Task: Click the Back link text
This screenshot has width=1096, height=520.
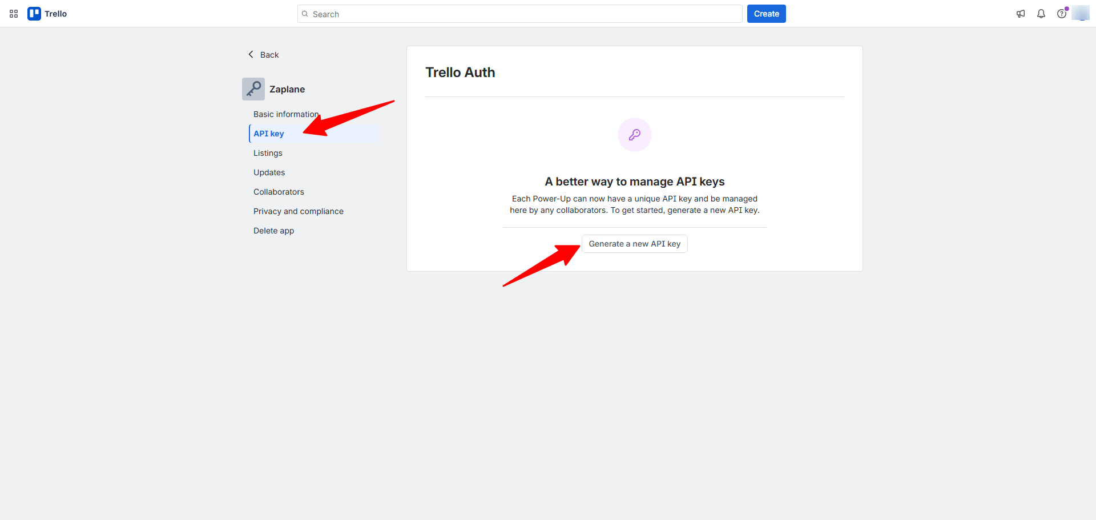Action: 269,55
